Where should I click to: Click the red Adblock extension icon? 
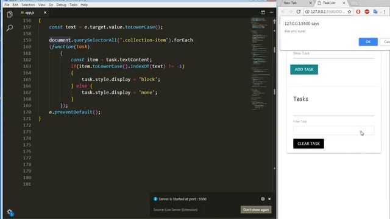[x=367, y=12]
